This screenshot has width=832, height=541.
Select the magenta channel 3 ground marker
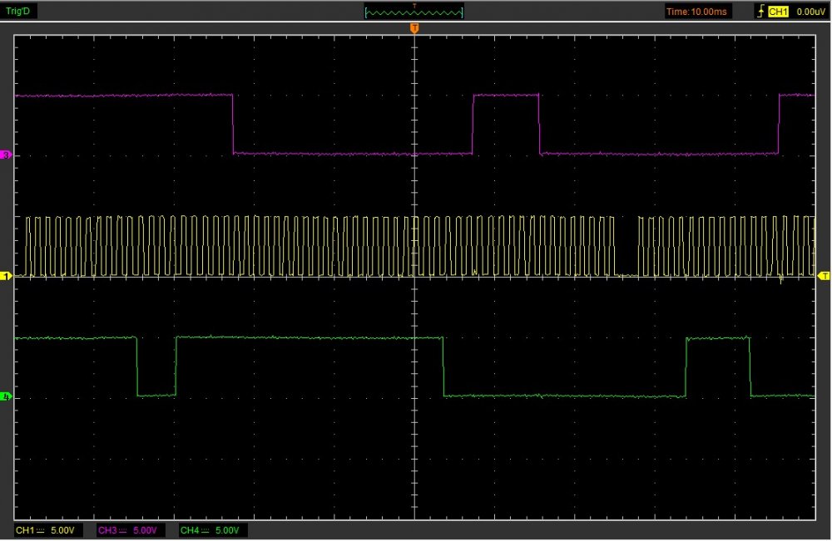click(7, 155)
